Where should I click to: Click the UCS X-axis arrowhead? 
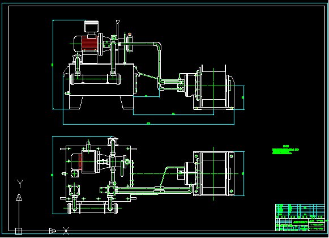click(53, 231)
